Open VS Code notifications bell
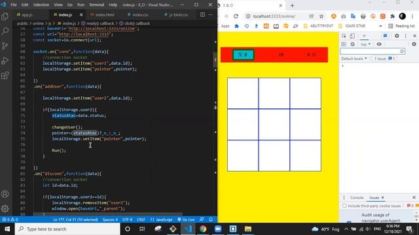419x235 pixels. point(211,219)
